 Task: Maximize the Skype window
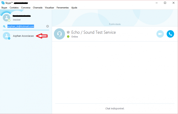[x=165, y=3]
